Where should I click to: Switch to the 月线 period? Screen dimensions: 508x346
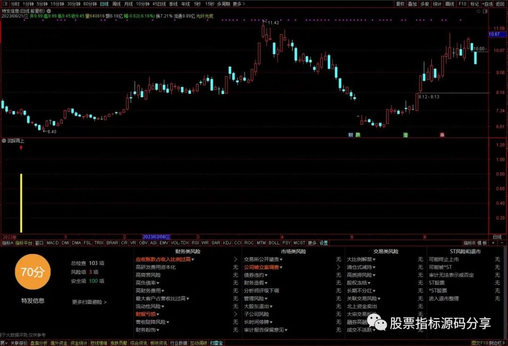coord(128,4)
